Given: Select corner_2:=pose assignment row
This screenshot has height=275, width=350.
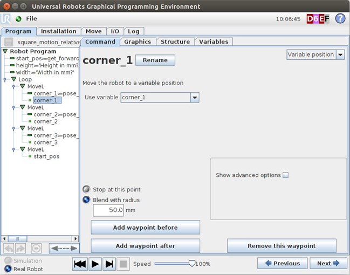Looking at the screenshot, I should [x=53, y=114].
